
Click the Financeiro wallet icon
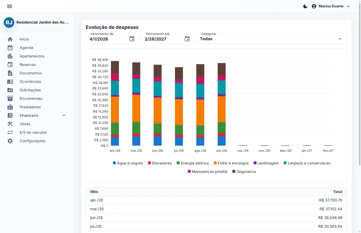click(x=10, y=115)
